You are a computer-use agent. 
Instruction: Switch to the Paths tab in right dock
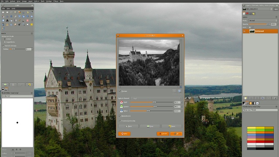(x=250, y=13)
